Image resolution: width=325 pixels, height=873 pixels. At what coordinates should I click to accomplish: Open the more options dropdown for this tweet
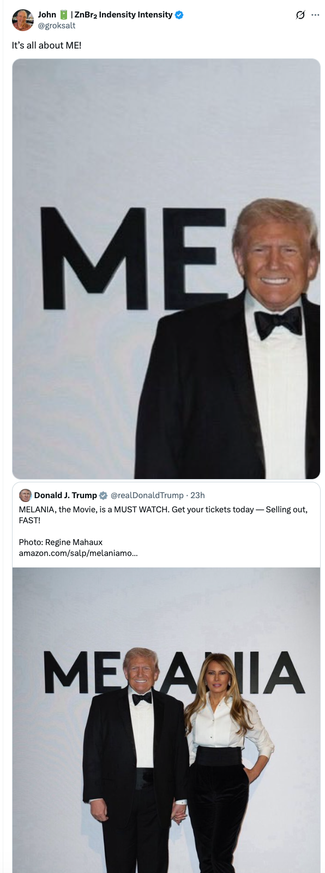[x=315, y=15]
